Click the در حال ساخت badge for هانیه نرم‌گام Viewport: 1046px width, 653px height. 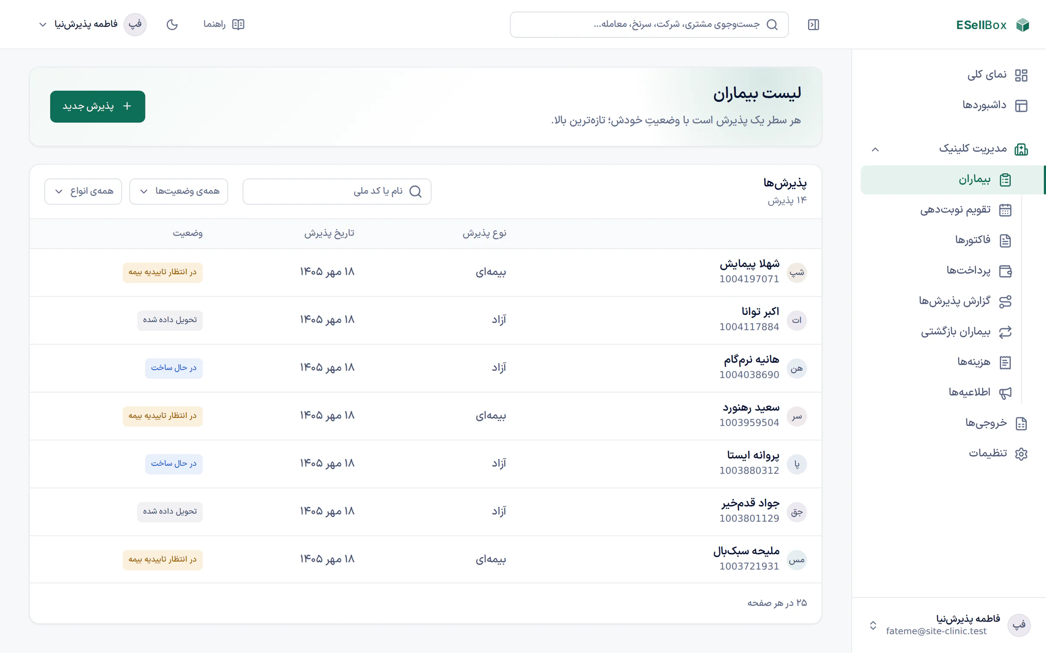point(174,368)
